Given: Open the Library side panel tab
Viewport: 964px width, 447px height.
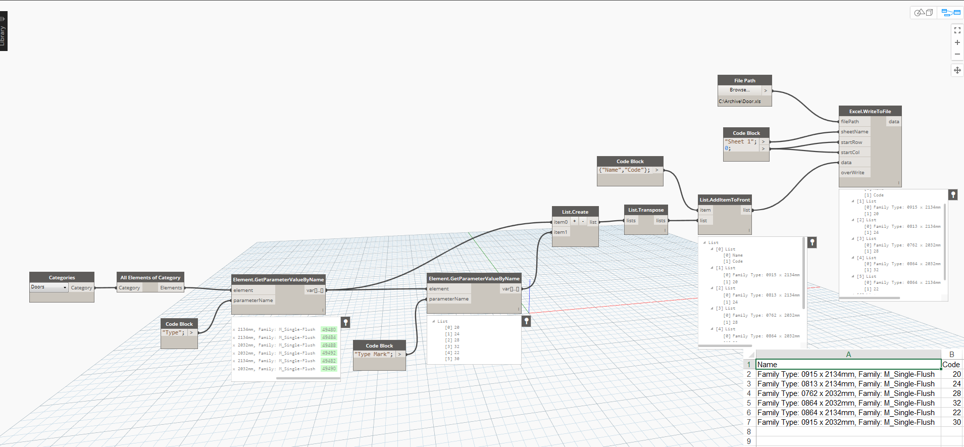Looking at the screenshot, I should tap(4, 31).
